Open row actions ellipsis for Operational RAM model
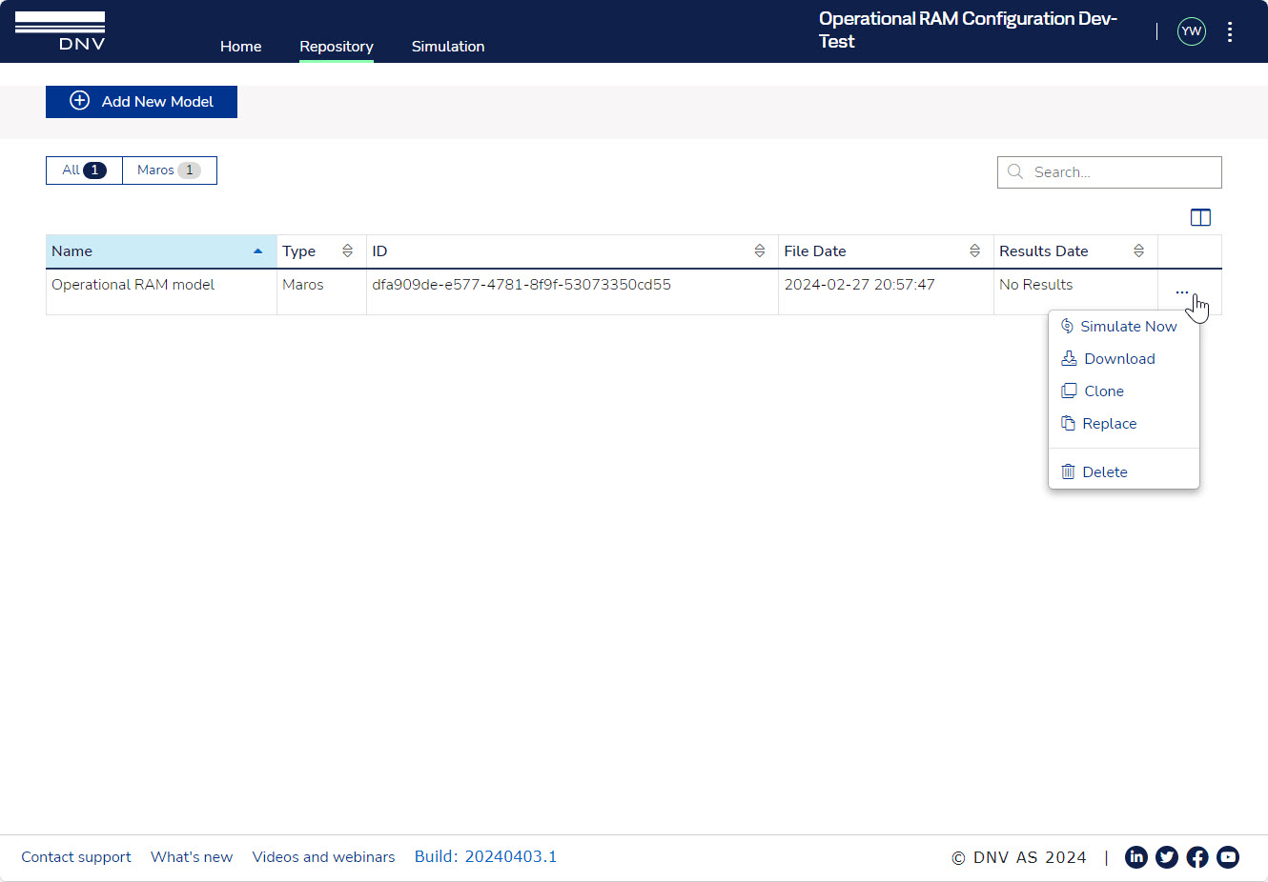The height and width of the screenshot is (882, 1268). (x=1182, y=292)
